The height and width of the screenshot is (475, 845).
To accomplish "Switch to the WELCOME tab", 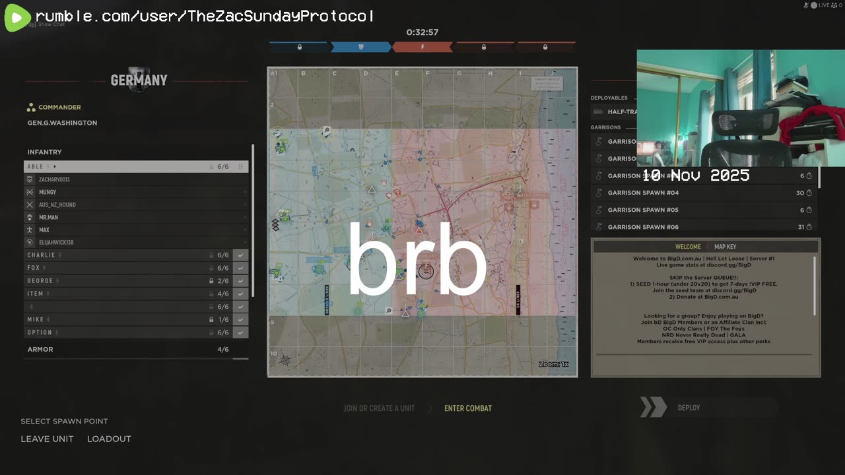I will [688, 247].
